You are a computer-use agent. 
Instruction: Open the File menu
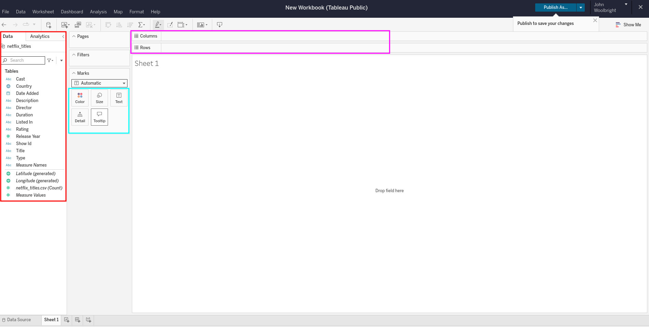pos(5,12)
